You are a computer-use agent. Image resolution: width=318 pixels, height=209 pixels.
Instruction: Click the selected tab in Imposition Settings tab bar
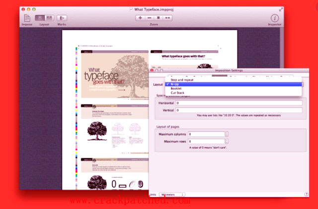click(220, 76)
